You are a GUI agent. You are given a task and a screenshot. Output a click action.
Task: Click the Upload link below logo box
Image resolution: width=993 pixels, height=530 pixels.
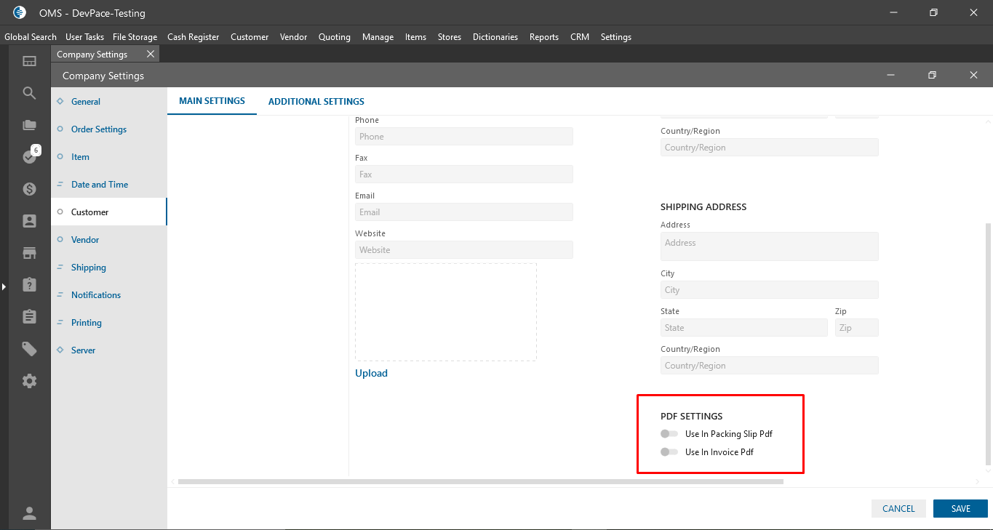click(x=371, y=373)
